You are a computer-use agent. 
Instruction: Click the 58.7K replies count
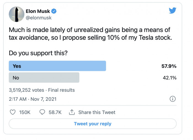55,112
